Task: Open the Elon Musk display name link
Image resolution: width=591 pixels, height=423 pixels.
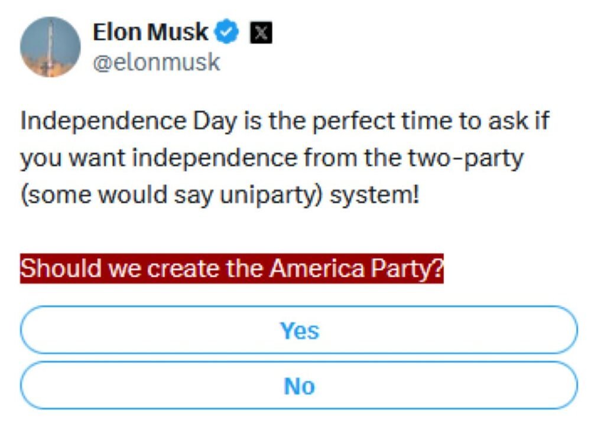Action: (150, 32)
